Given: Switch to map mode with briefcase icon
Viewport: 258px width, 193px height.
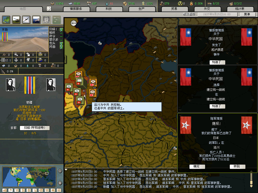Looking at the screenshot, I should pos(53,190).
